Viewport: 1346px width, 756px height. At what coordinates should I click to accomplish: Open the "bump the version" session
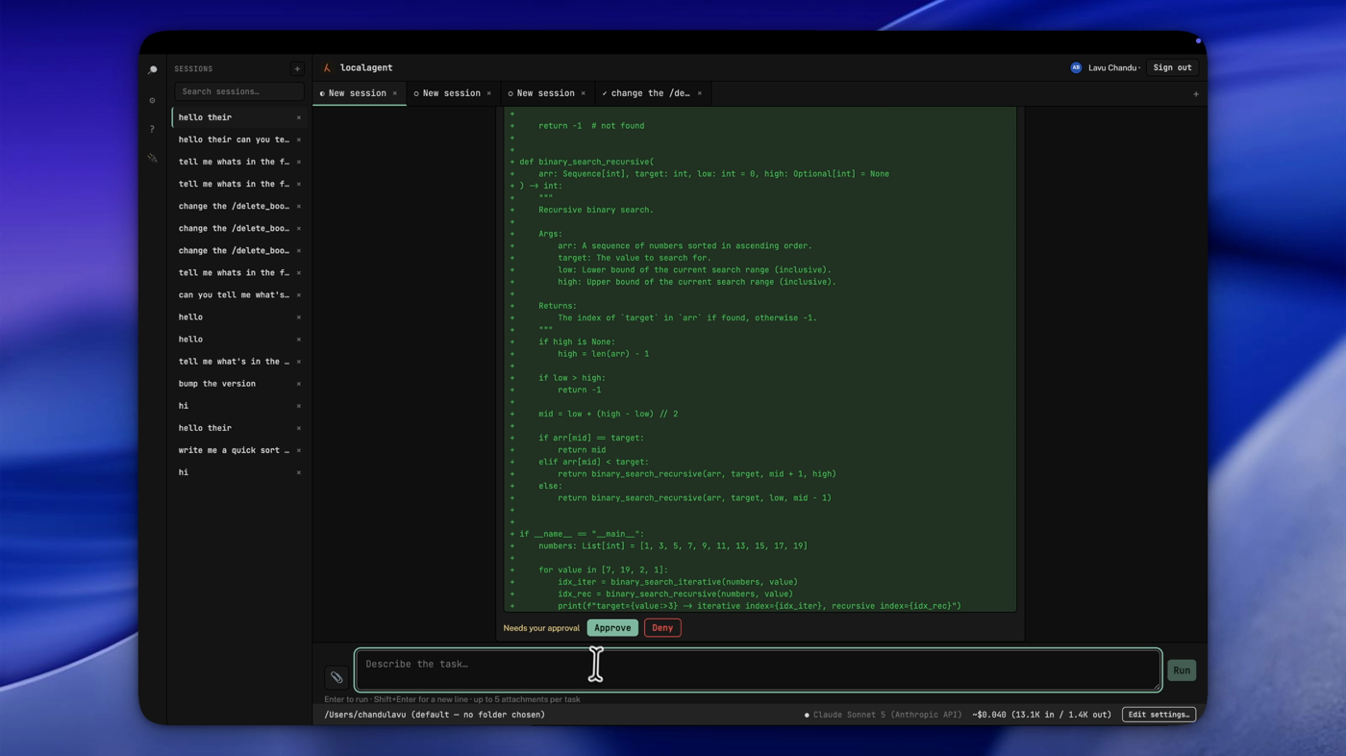click(238, 384)
